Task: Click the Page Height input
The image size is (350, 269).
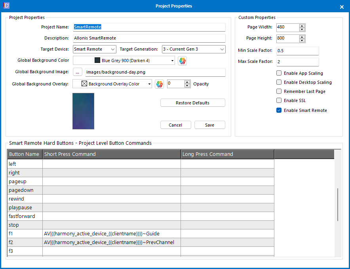Action: [x=288, y=38]
